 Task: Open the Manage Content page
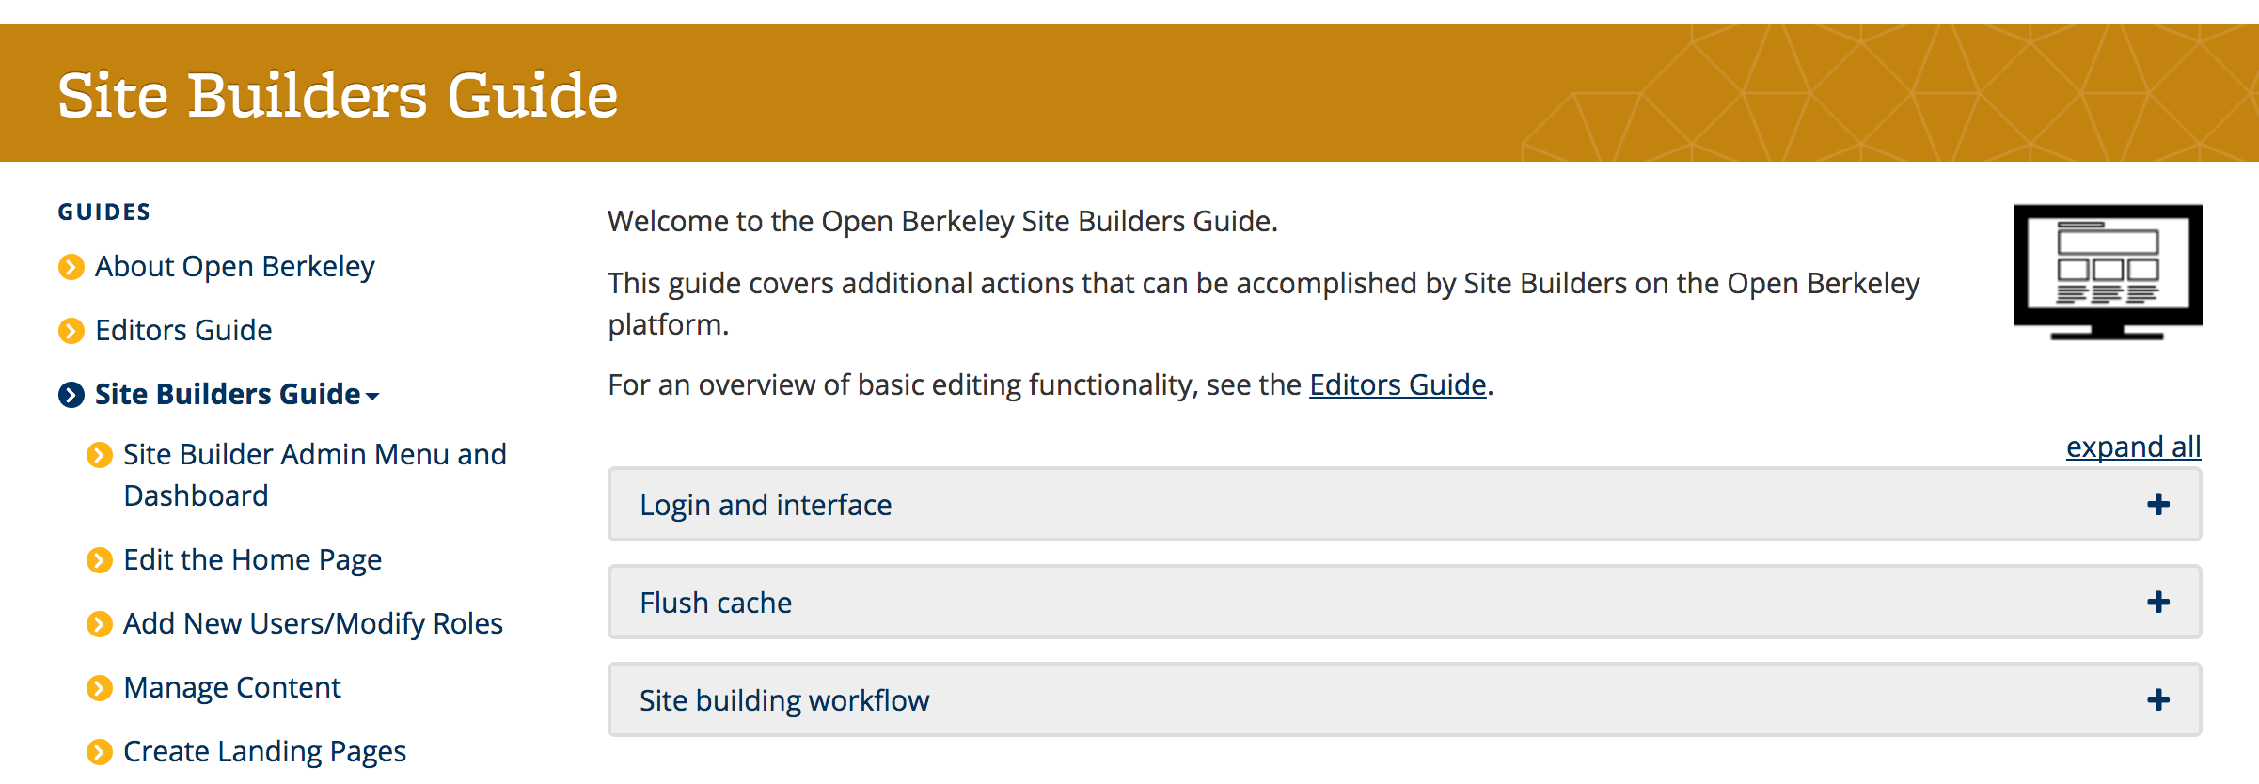[232, 688]
